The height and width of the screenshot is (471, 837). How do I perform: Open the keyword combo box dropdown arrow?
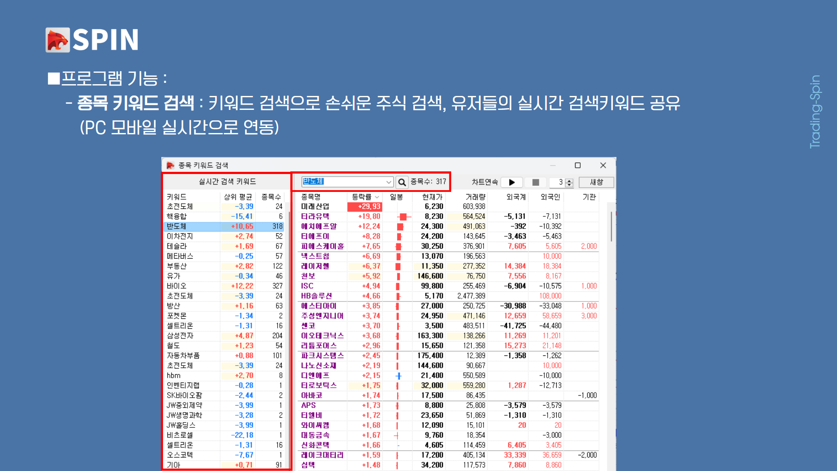[388, 182]
